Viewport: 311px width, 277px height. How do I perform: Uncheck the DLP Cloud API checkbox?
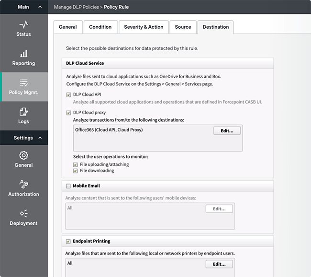pyautogui.click(x=69, y=95)
